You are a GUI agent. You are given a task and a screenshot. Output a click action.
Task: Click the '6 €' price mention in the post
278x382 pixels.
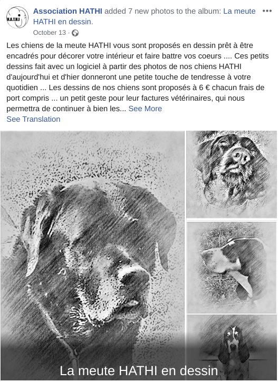coord(204,87)
